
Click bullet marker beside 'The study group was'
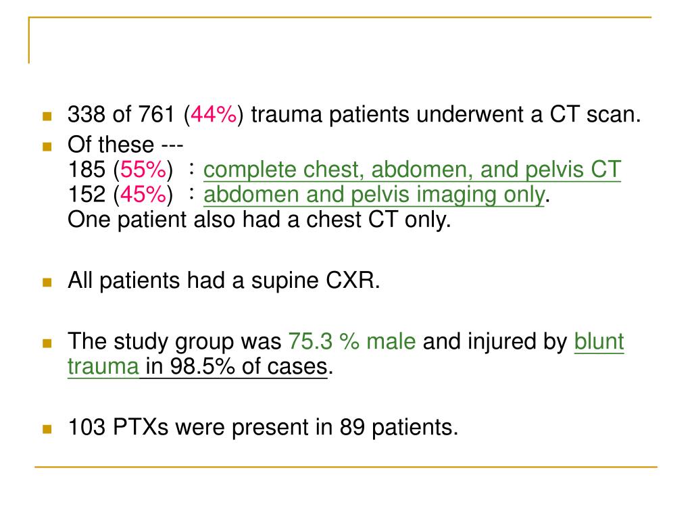click(x=47, y=343)
